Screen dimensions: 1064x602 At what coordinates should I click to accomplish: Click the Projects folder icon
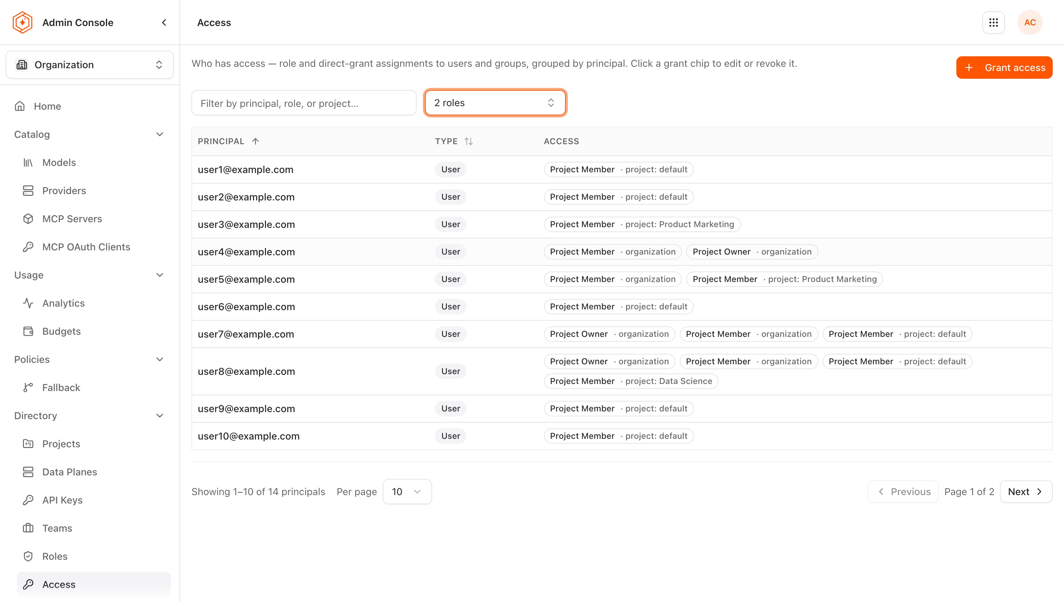28,444
